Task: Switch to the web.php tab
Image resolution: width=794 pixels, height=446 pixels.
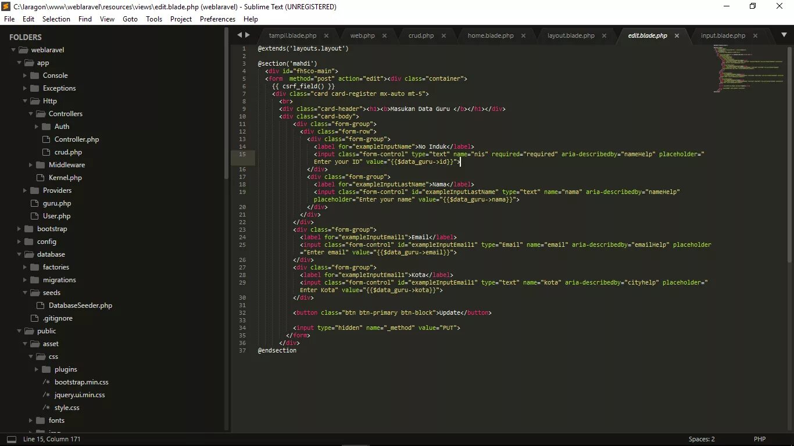Action: point(363,35)
